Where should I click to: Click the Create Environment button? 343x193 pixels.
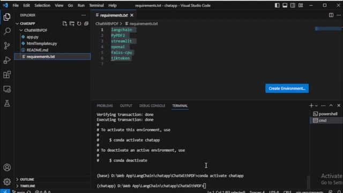pyautogui.click(x=287, y=88)
